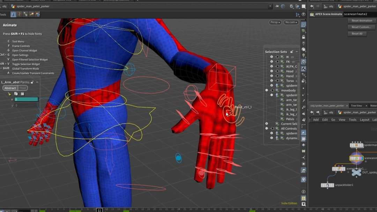Open the Persp view dropdown
This screenshot has width=377, height=212.
[275, 22]
